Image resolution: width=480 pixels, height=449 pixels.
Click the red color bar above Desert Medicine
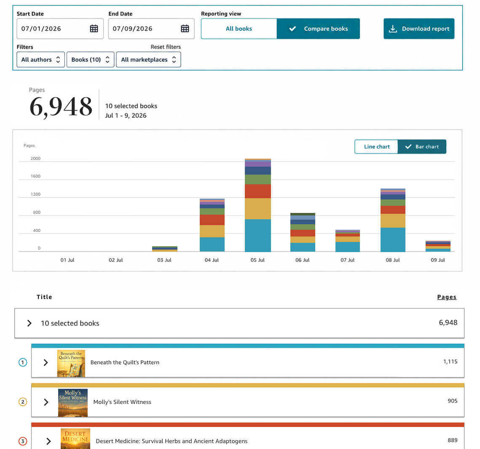click(248, 425)
